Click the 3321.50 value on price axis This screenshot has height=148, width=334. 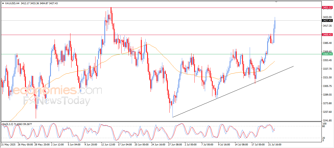click(x=327, y=78)
